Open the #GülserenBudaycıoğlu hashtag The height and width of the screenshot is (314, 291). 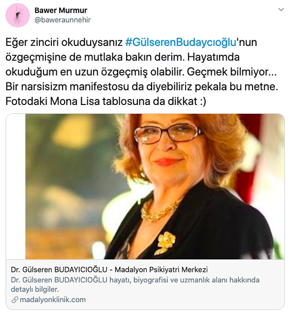point(181,42)
